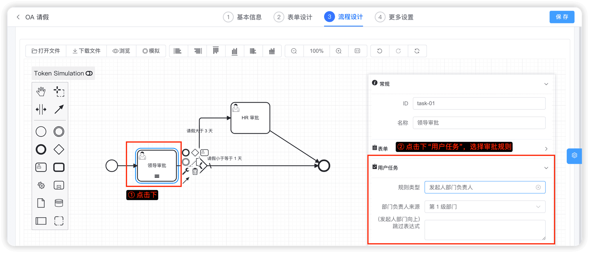589x253 pixels.
Task: Append end event from context pad
Action: pyautogui.click(x=186, y=153)
